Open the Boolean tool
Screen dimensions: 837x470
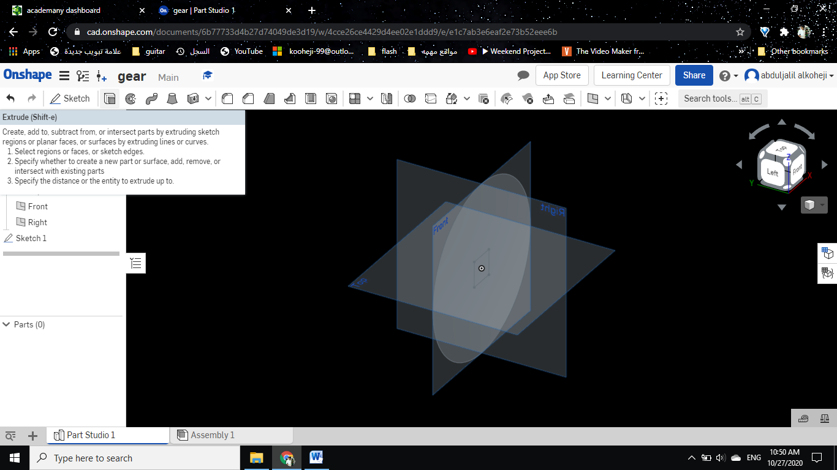click(410, 99)
